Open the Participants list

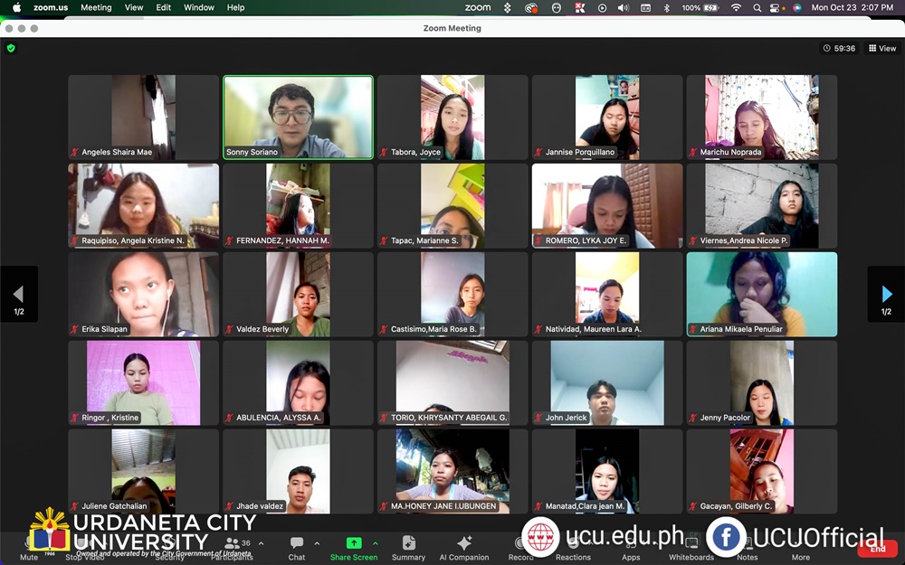point(233,546)
